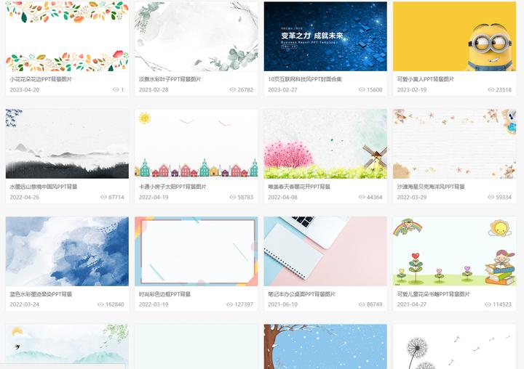Screen dimensions: 524x369
Task: Open the 小花花朵花边PPT背景图片 title link
Action: (x=41, y=79)
